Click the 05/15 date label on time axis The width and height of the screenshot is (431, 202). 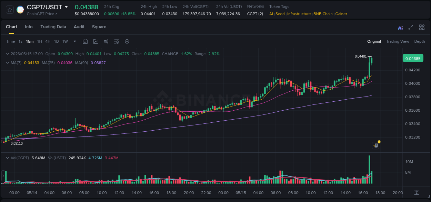coord(241,193)
